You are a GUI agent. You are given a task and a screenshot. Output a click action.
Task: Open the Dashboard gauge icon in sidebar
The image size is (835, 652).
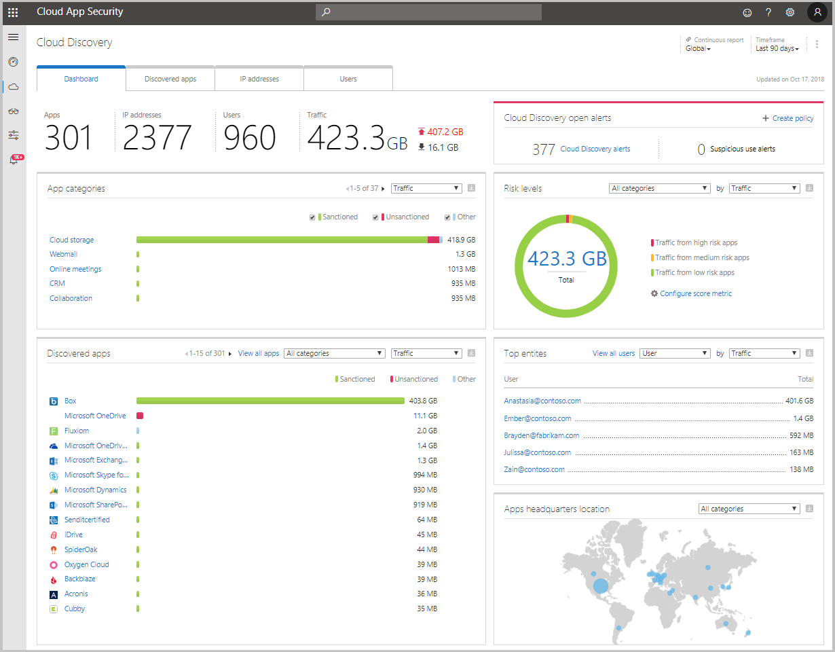coord(14,62)
